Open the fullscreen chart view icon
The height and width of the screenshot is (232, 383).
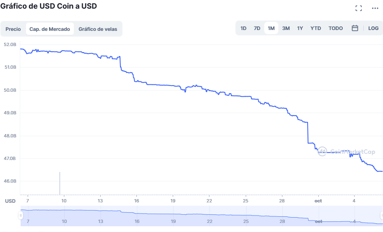pos(359,8)
